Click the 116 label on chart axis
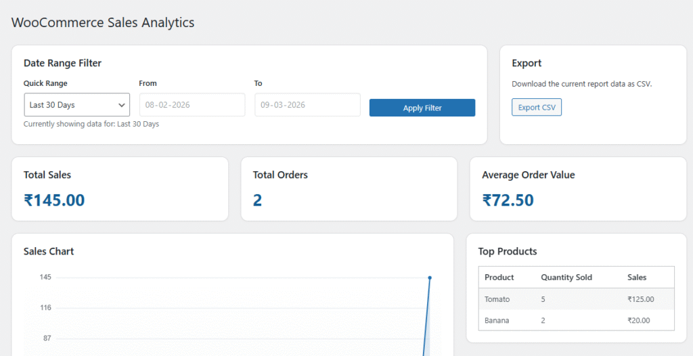Viewport: 693px width, 356px height. tap(45, 308)
